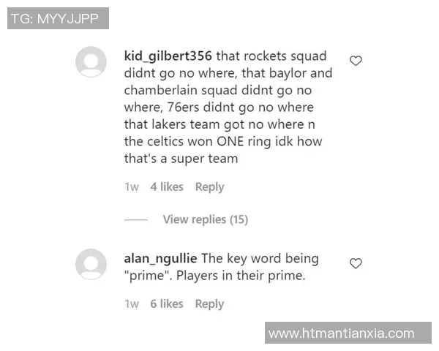The image size is (439, 351).
Task: Reply to kid_gilbert356's comment
Action: (x=209, y=187)
